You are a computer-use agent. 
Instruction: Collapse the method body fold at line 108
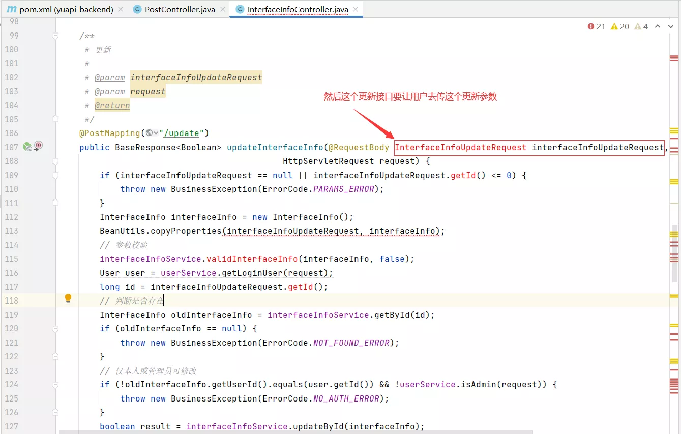55,161
